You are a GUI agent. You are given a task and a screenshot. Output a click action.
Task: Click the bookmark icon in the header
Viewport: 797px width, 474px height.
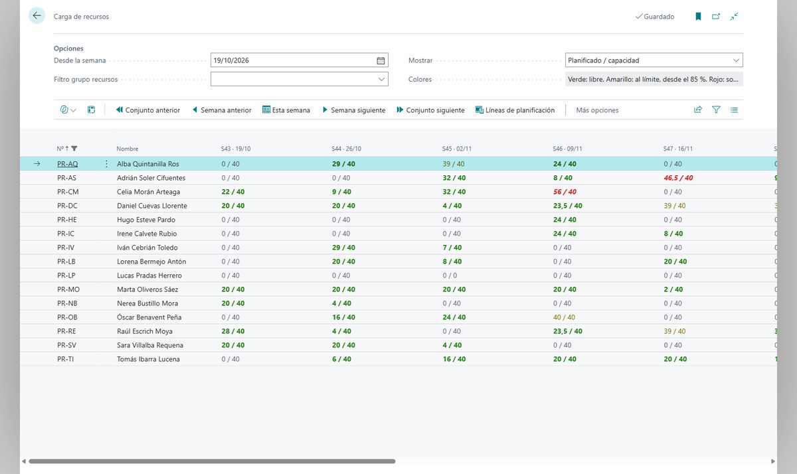coord(698,17)
